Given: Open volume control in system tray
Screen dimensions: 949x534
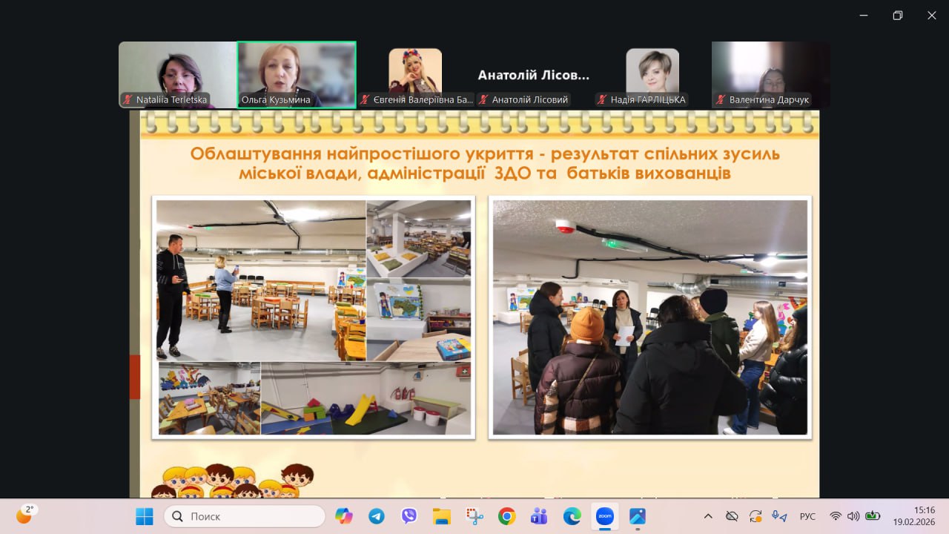Looking at the screenshot, I should 853,516.
